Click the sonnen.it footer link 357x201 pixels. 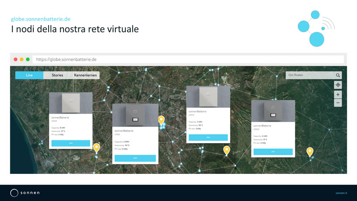341,193
